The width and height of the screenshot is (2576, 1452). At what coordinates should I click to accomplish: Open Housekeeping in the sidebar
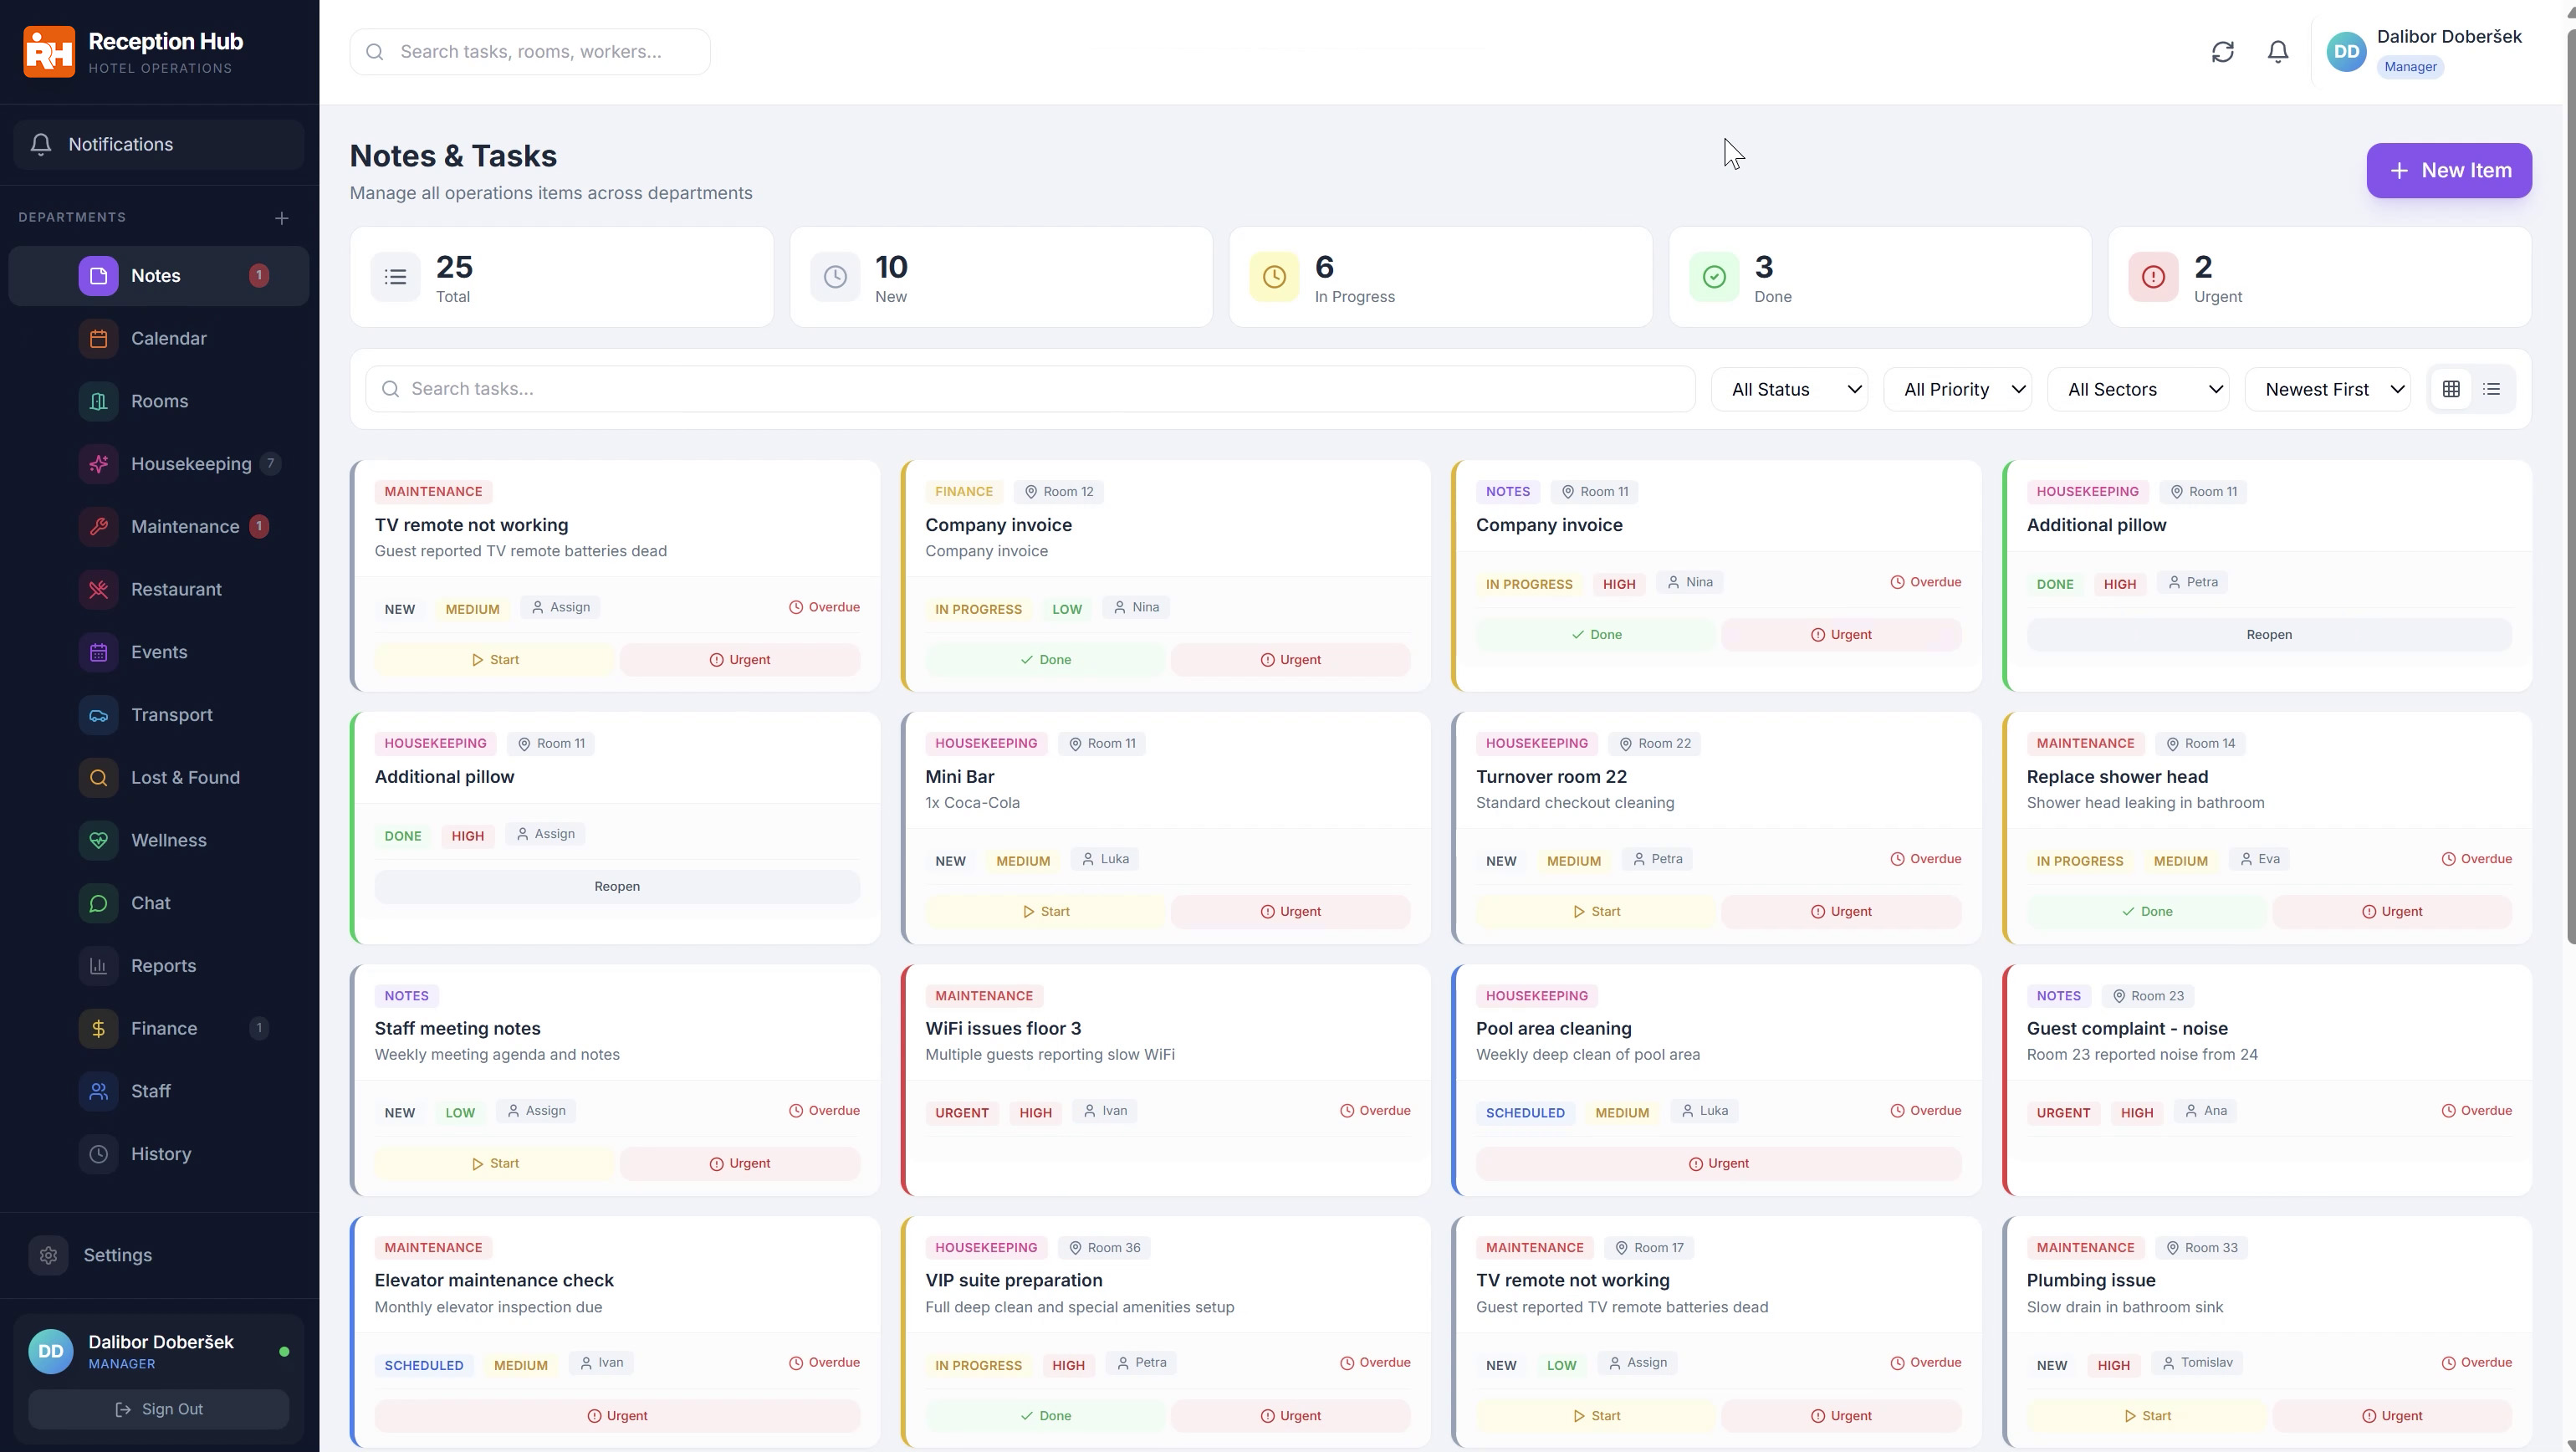[x=190, y=464]
